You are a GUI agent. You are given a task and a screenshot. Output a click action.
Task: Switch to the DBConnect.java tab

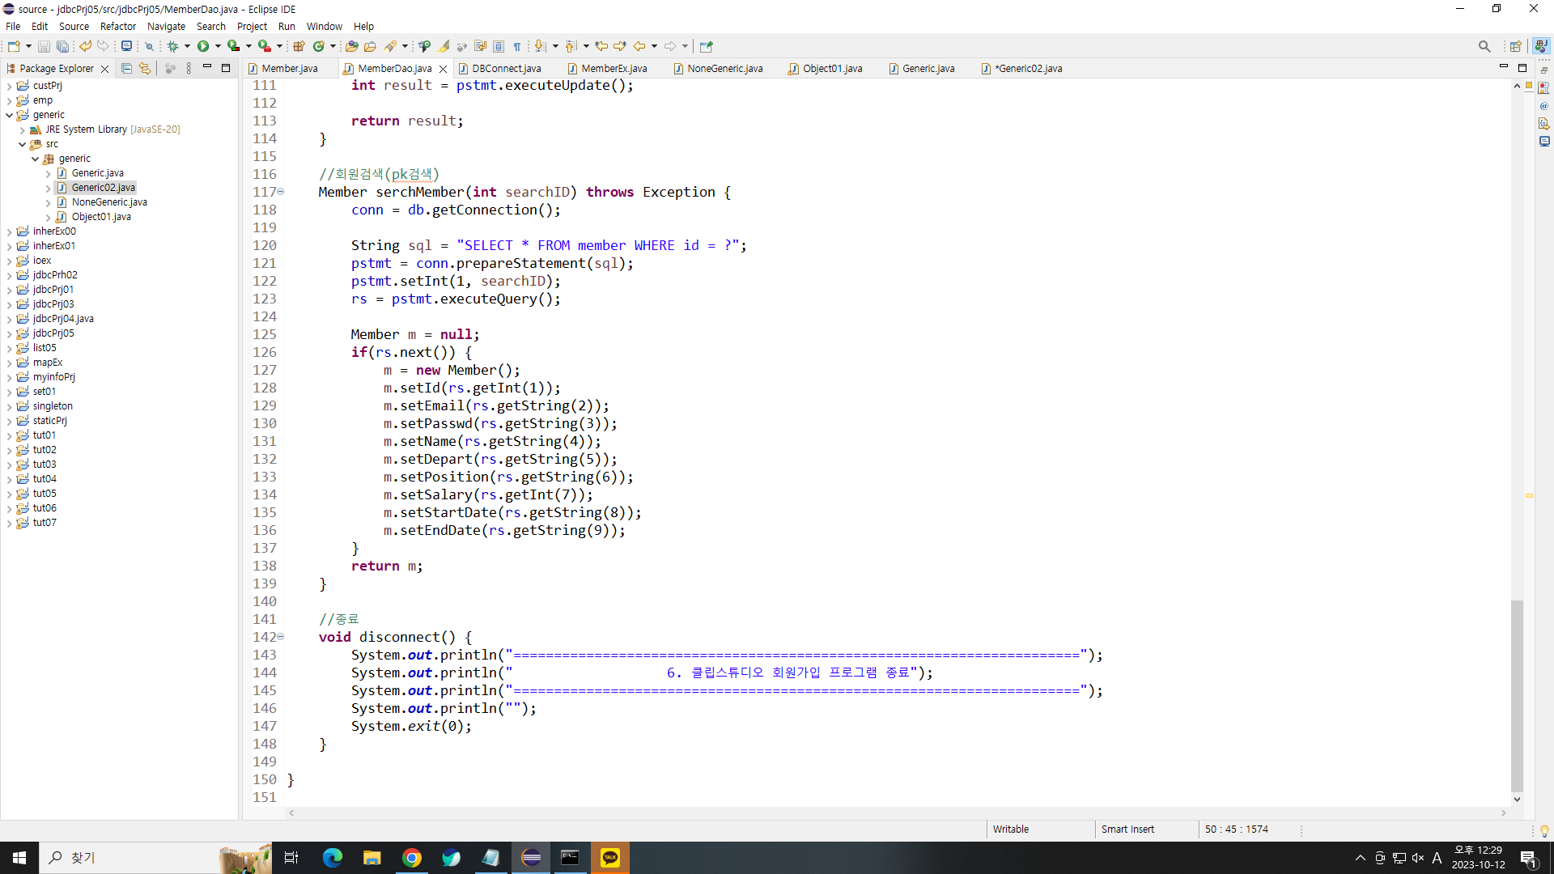pos(506,69)
